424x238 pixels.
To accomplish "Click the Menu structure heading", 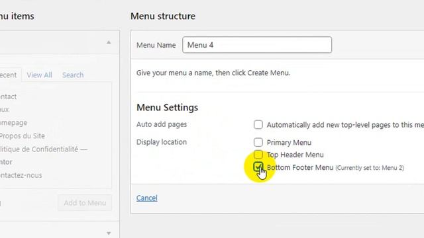I will click(x=163, y=16).
